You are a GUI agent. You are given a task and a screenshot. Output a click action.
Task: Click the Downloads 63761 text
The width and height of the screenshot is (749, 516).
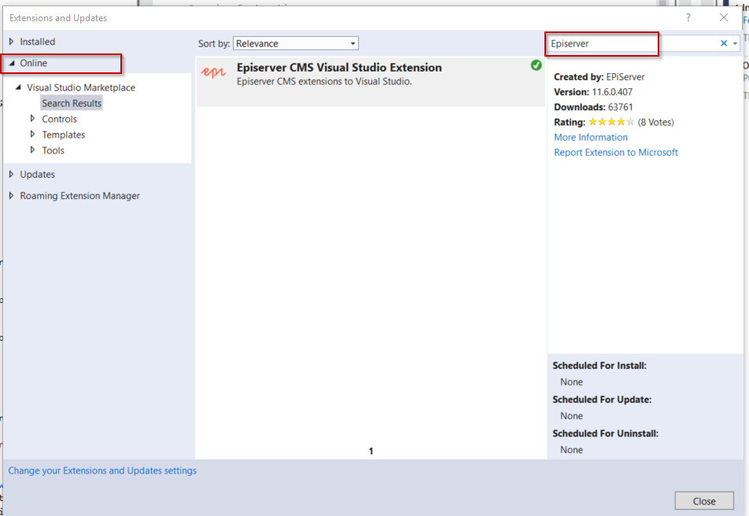click(x=593, y=107)
